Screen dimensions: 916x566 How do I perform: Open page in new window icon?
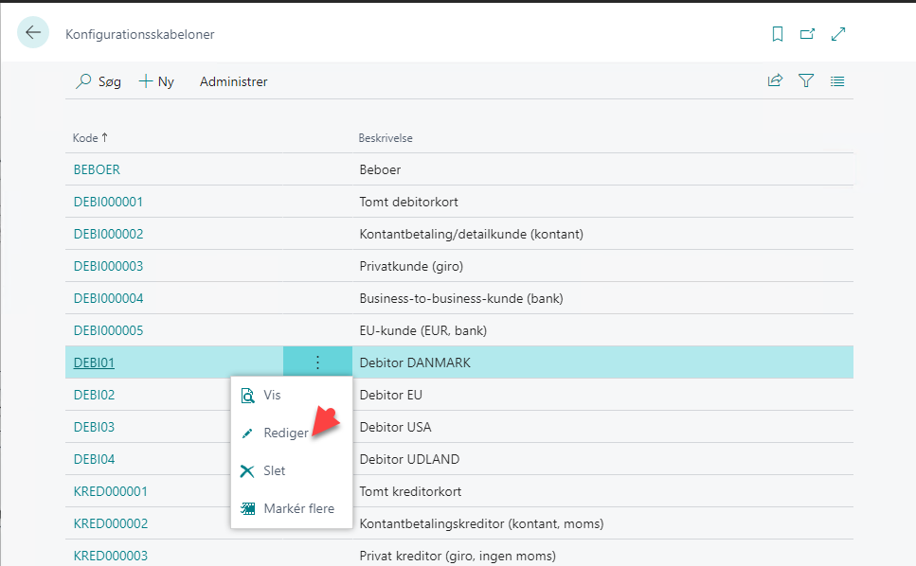point(807,34)
